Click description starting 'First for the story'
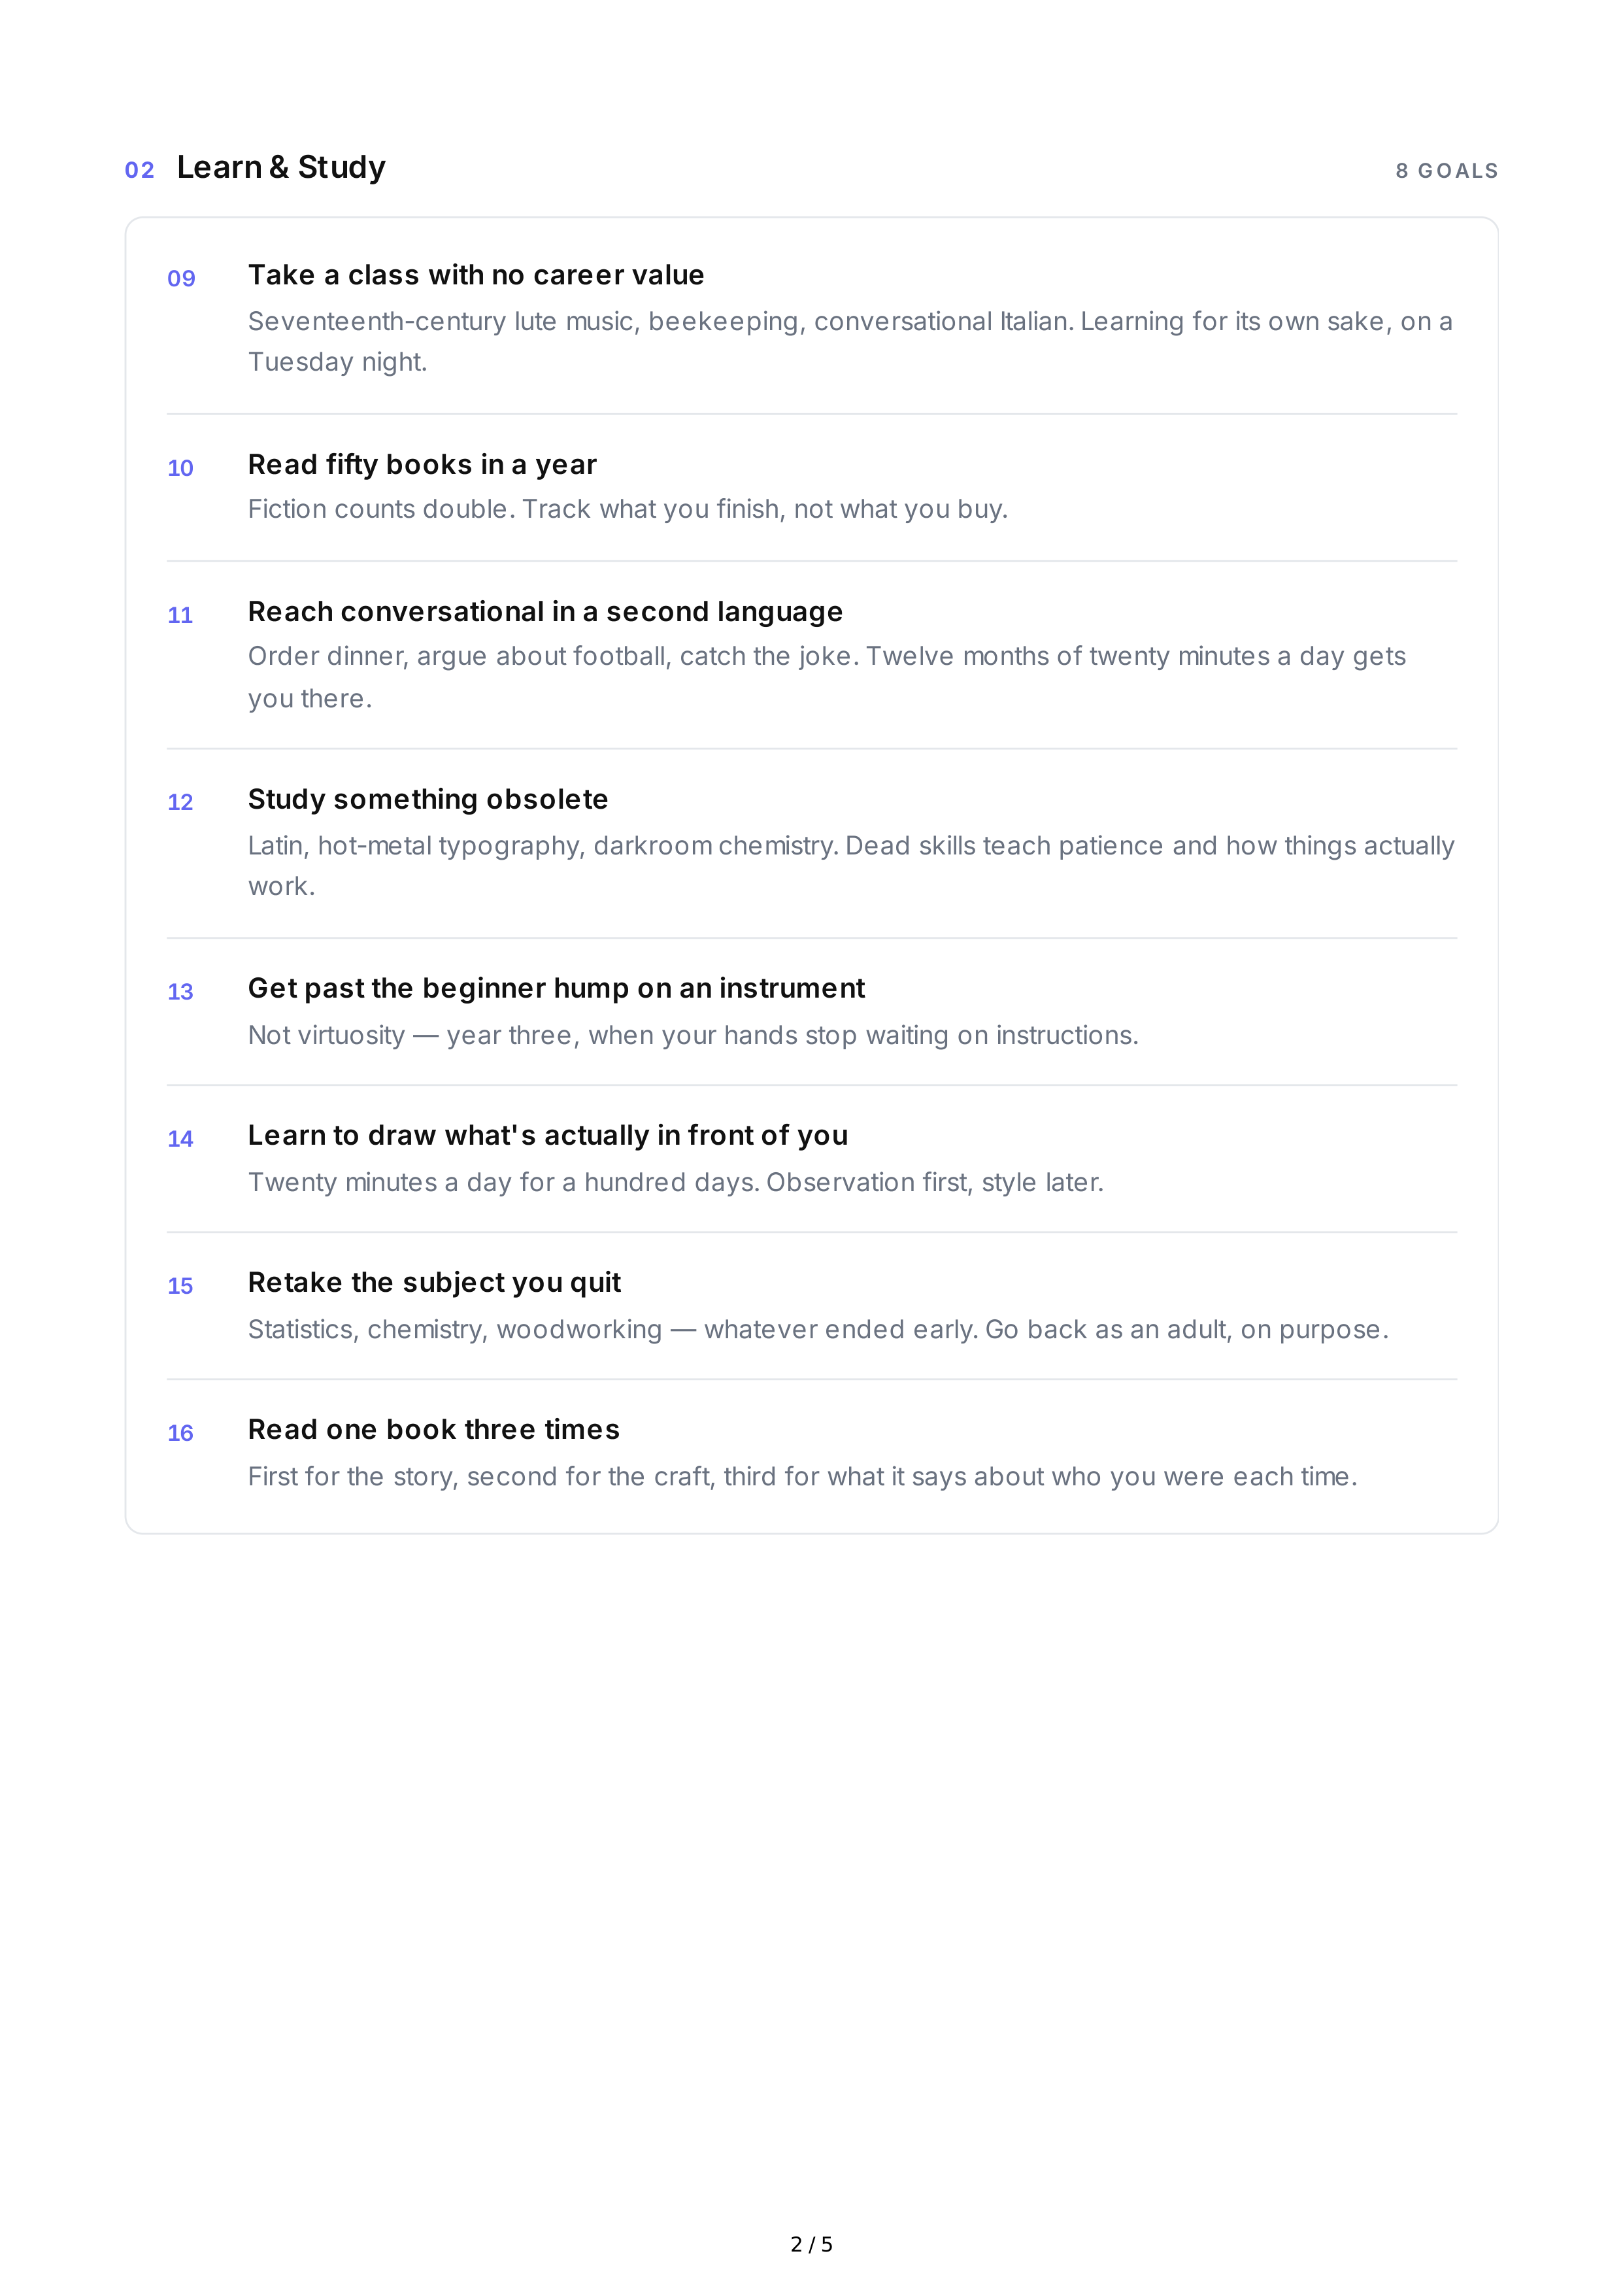The height and width of the screenshot is (2296, 1623). point(803,1476)
